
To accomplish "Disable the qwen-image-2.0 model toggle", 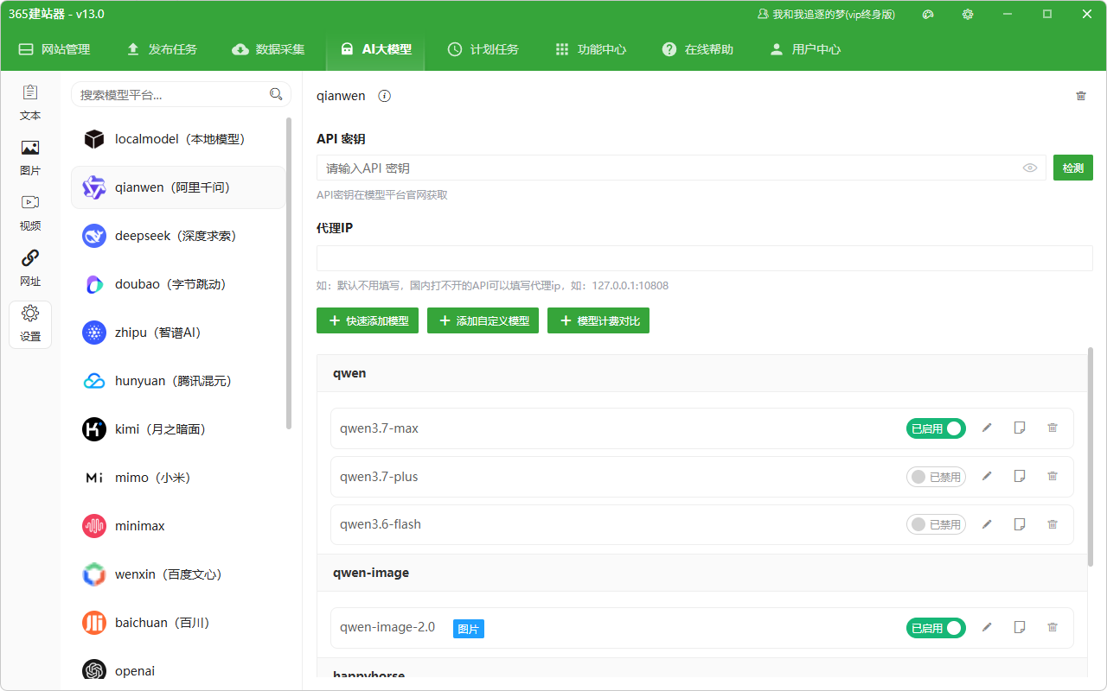I will [x=936, y=628].
